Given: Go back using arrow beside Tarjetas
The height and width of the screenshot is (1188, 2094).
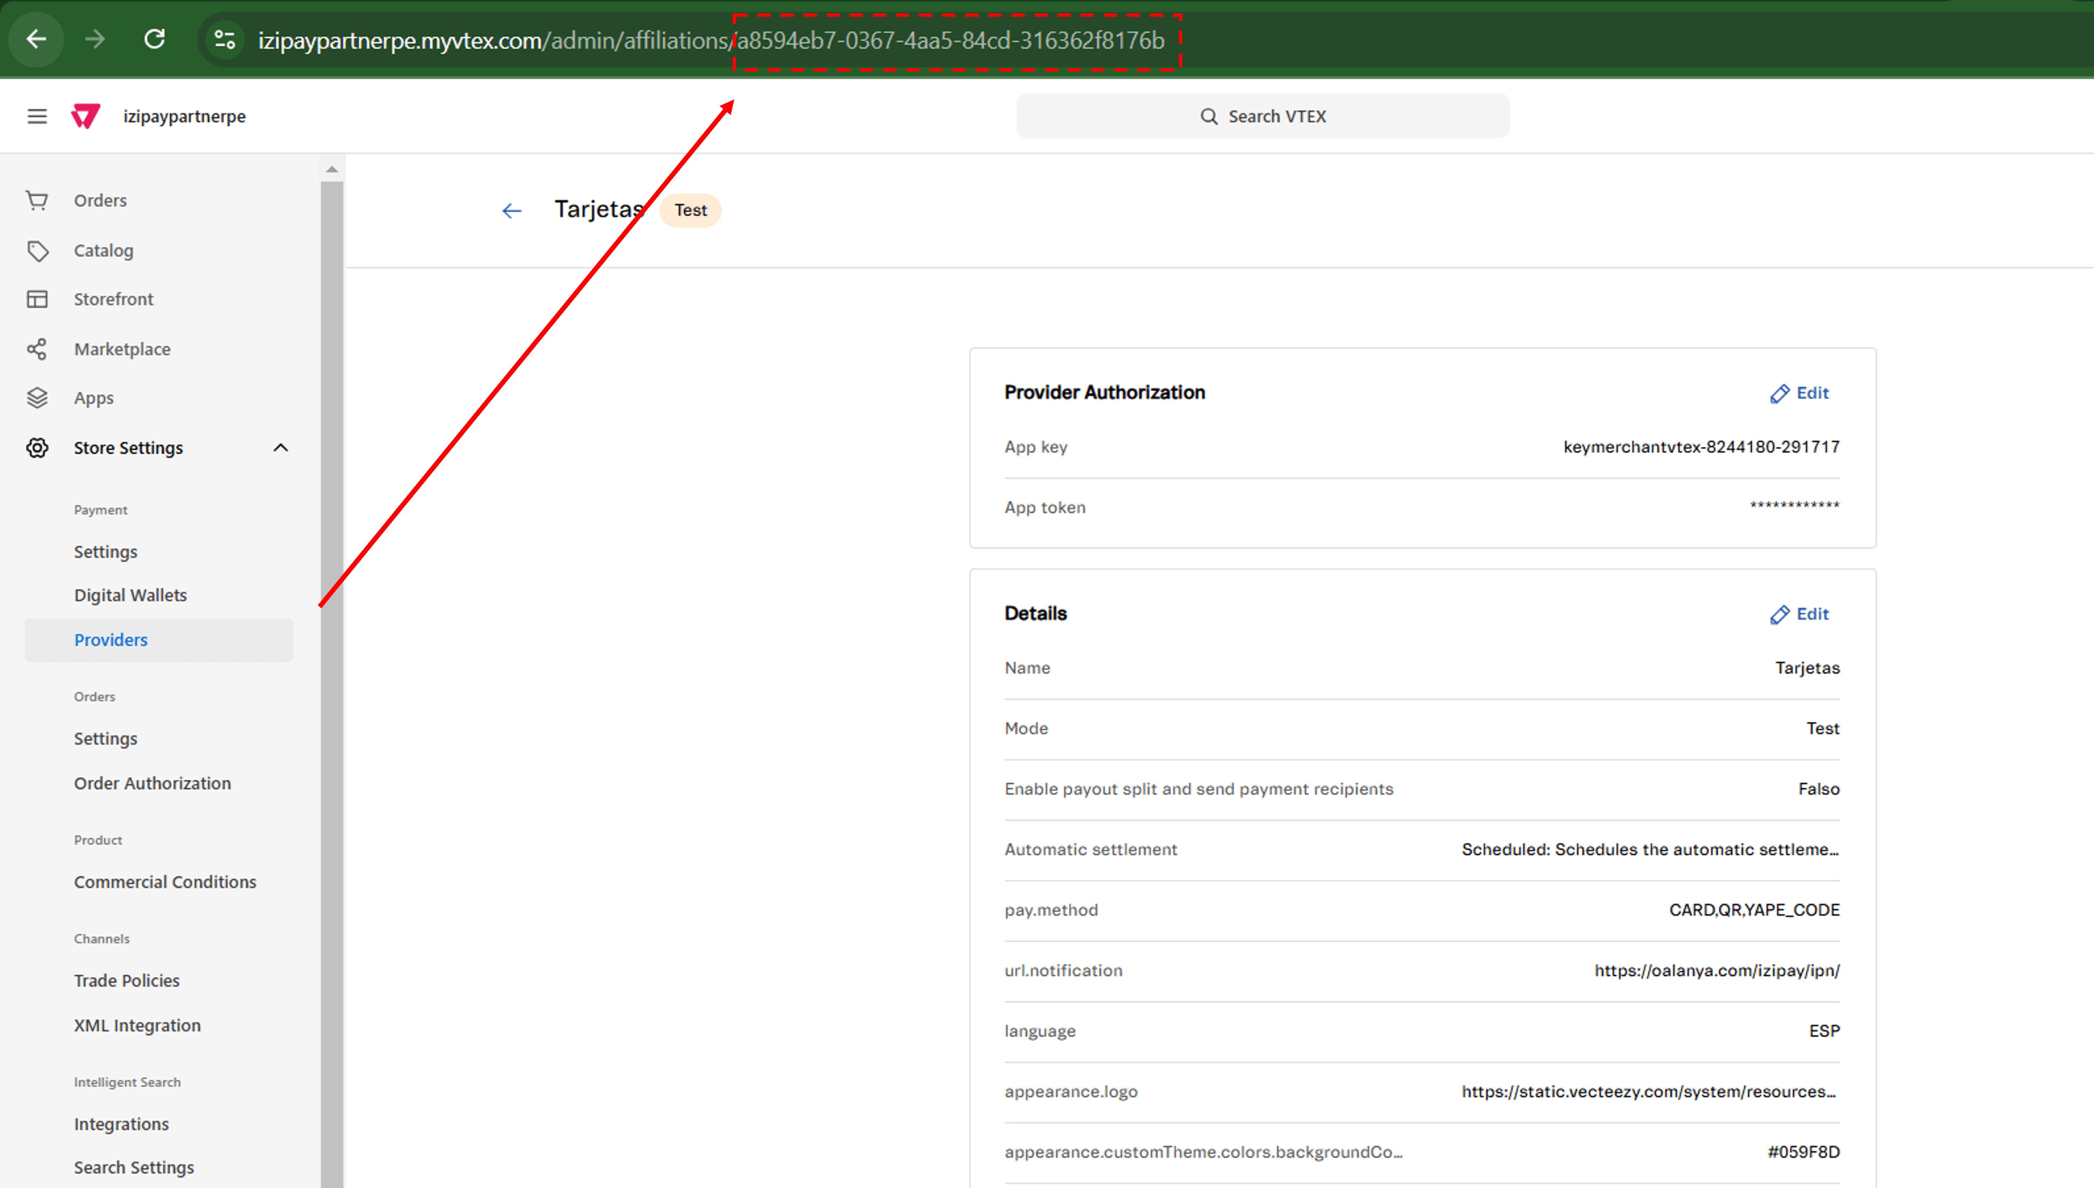Looking at the screenshot, I should point(512,211).
